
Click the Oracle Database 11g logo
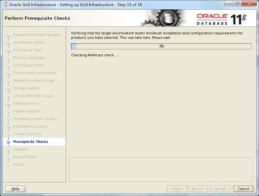tap(222, 20)
